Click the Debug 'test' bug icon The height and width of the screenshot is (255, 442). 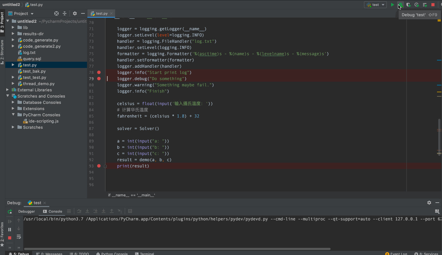401,5
